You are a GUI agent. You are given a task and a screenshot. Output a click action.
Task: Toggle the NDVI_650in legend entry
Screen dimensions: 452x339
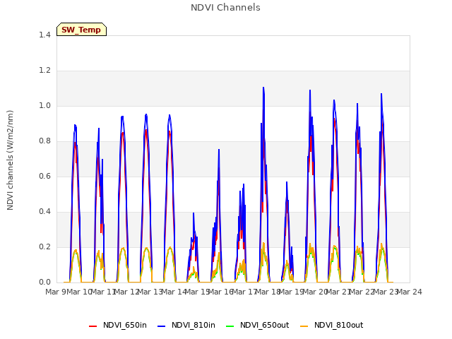(118, 325)
